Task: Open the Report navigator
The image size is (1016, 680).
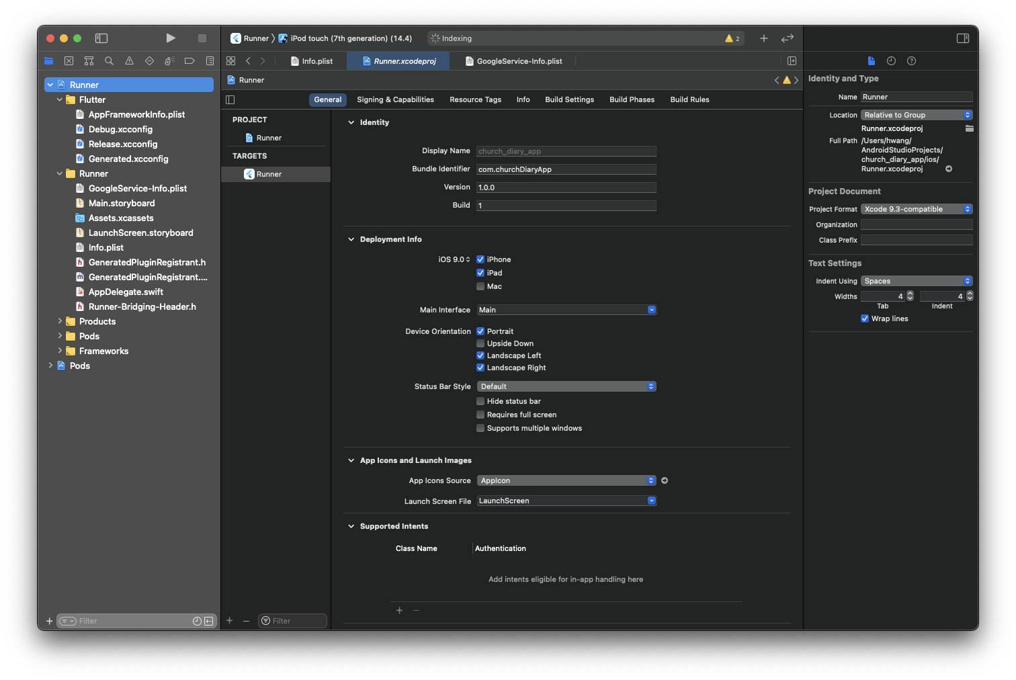Action: pos(210,61)
